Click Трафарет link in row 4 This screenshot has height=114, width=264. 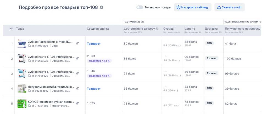(94, 89)
